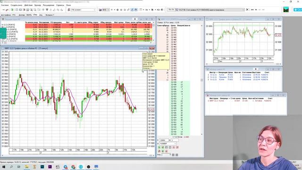Viewport: 302px width, 170px height.
Task: Click the green icon near toolbar start
Action: click(x=12, y=9)
